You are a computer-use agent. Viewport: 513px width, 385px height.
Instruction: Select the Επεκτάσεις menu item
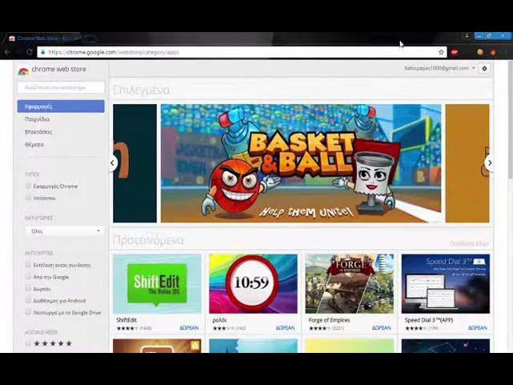point(38,132)
